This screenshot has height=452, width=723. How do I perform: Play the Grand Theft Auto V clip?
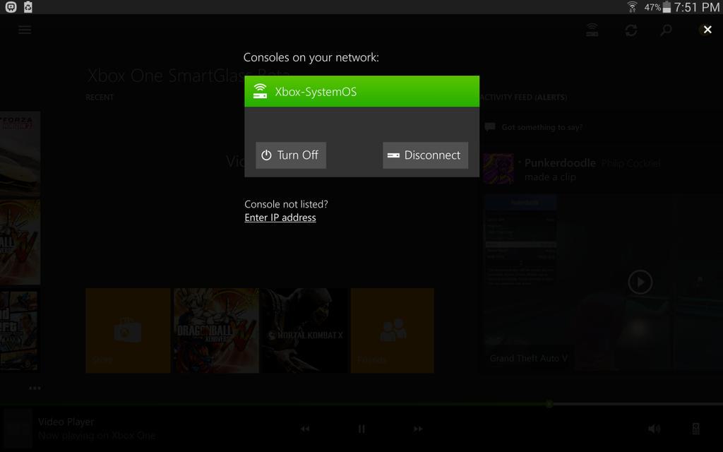pos(640,282)
